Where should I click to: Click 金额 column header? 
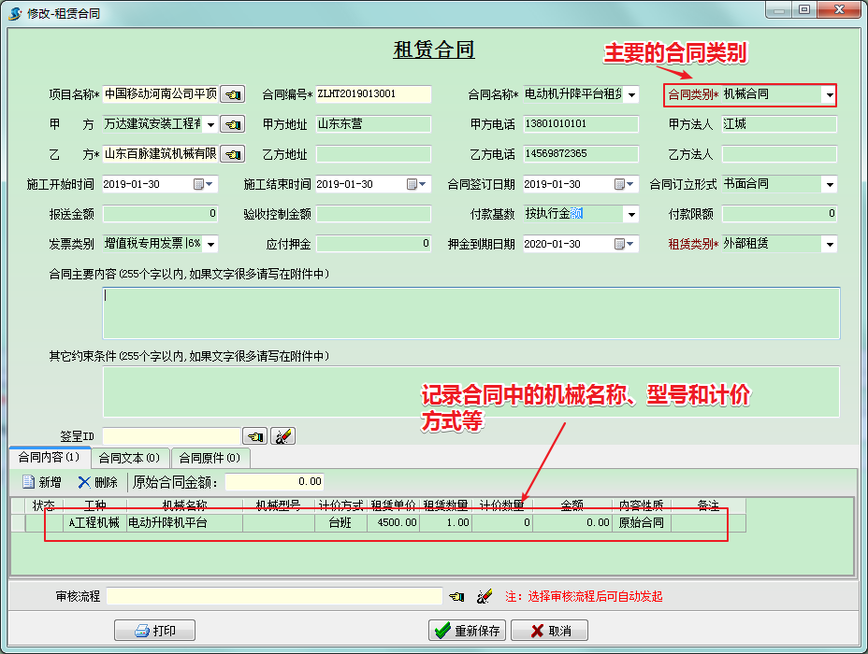click(x=572, y=505)
